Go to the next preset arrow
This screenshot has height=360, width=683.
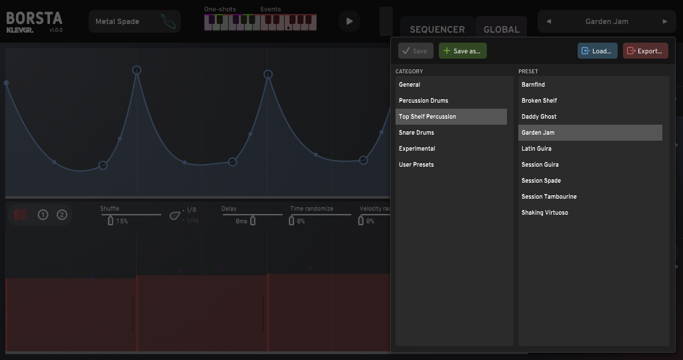coord(665,21)
